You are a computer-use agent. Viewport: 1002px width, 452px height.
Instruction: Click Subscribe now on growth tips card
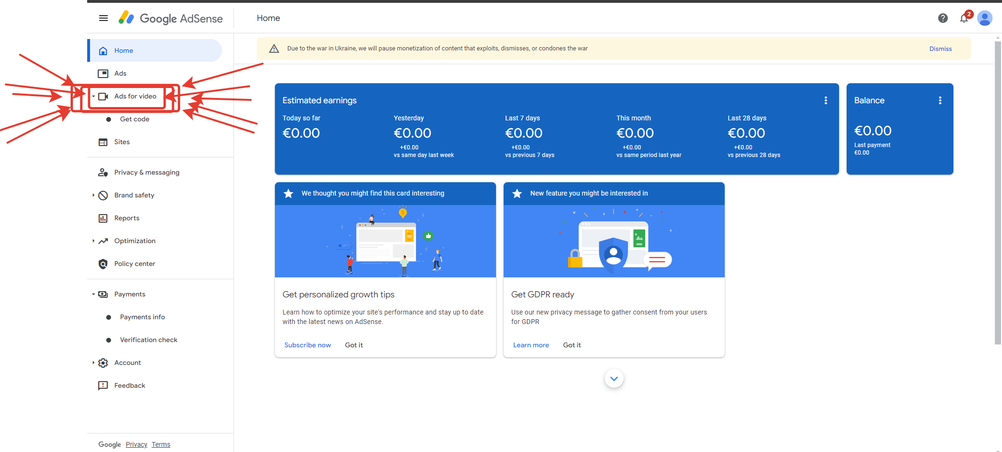(x=308, y=345)
